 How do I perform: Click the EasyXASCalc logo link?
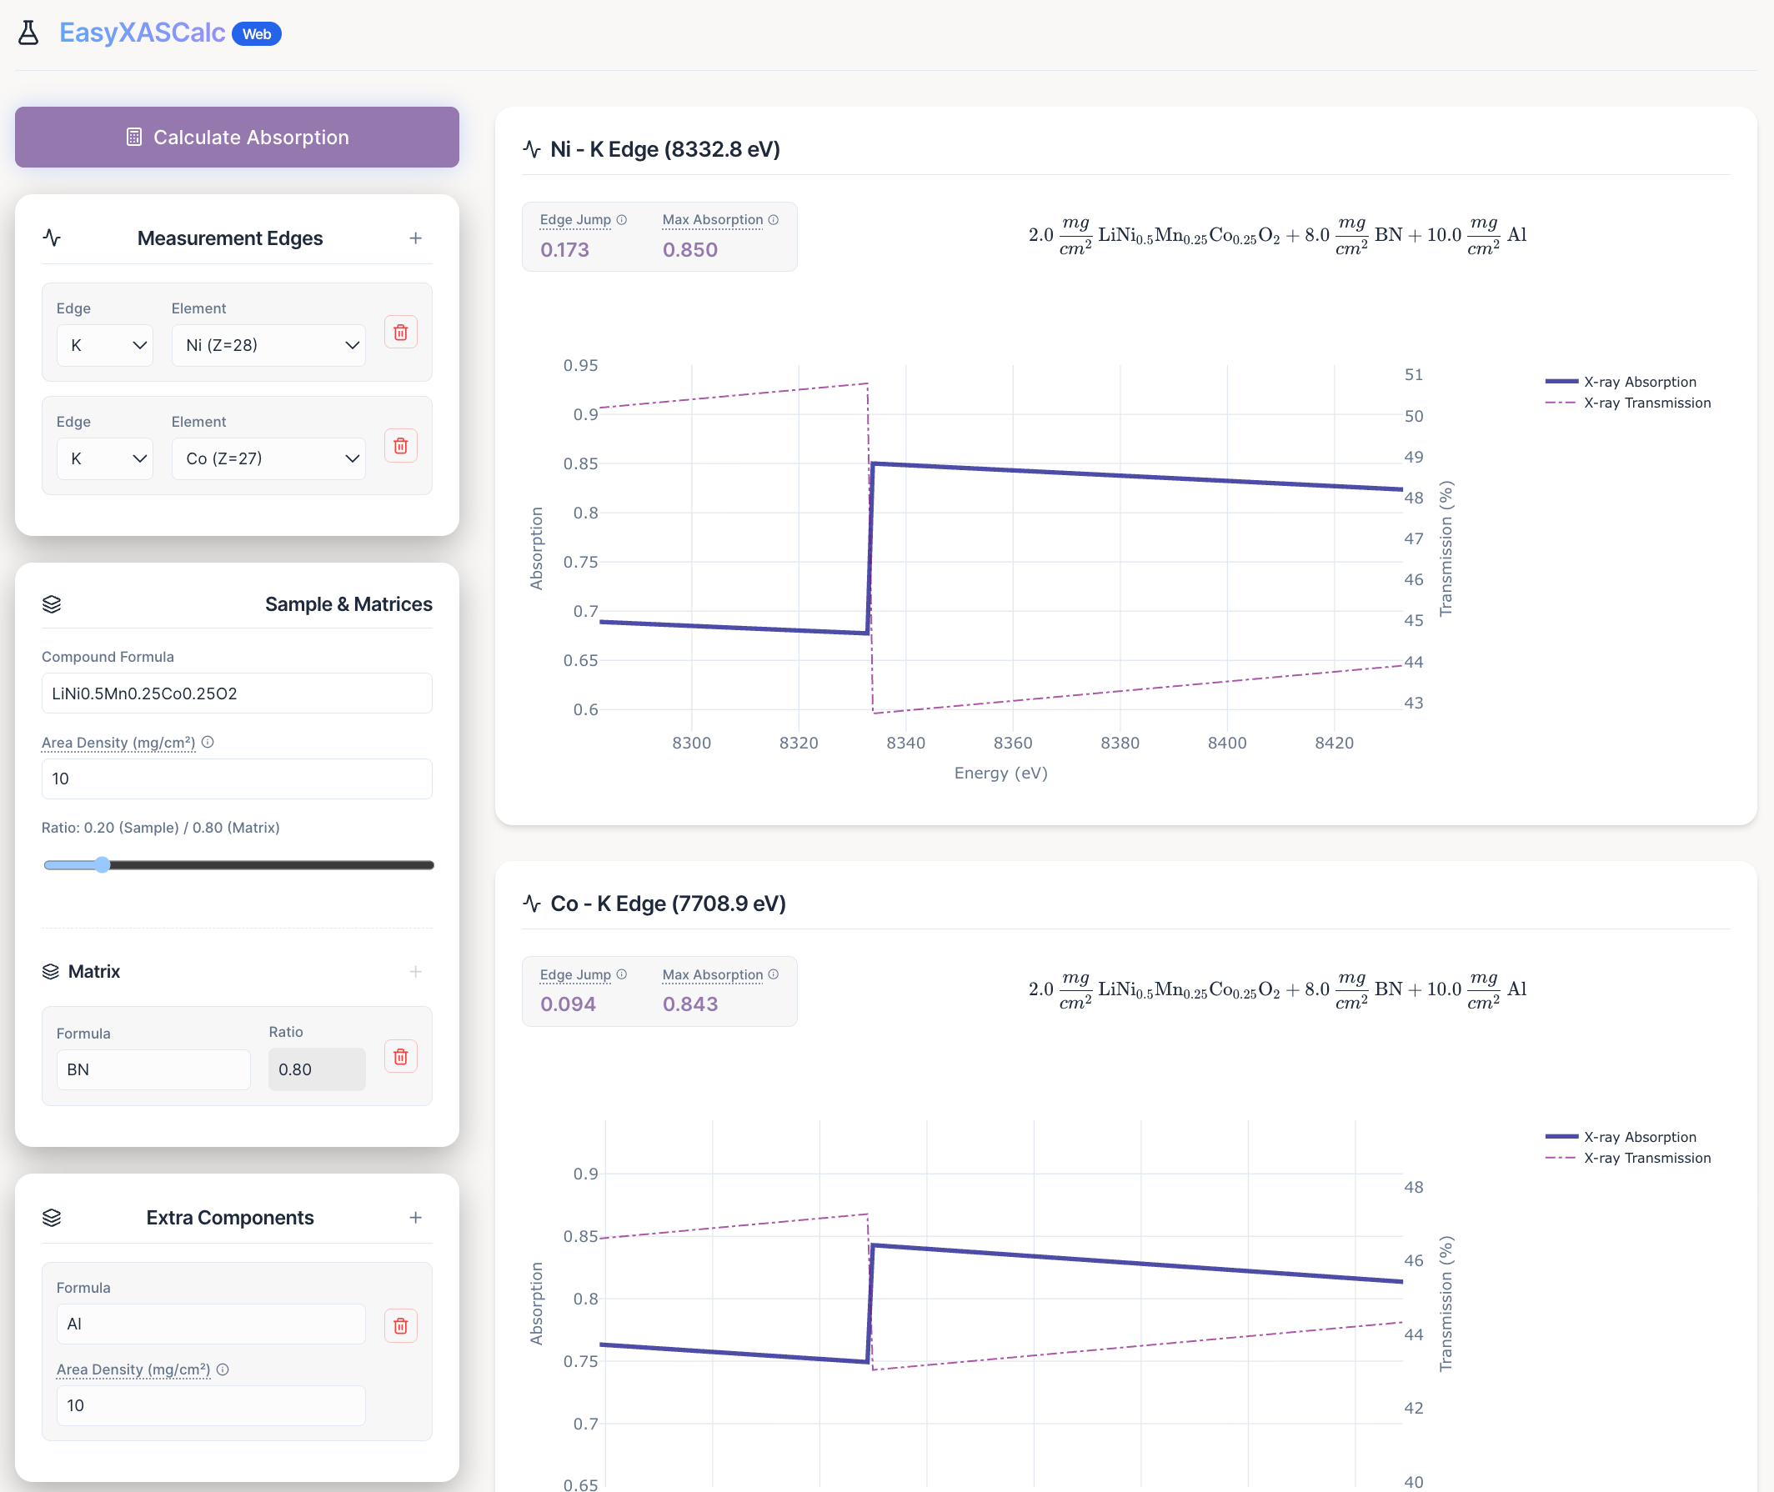point(142,33)
